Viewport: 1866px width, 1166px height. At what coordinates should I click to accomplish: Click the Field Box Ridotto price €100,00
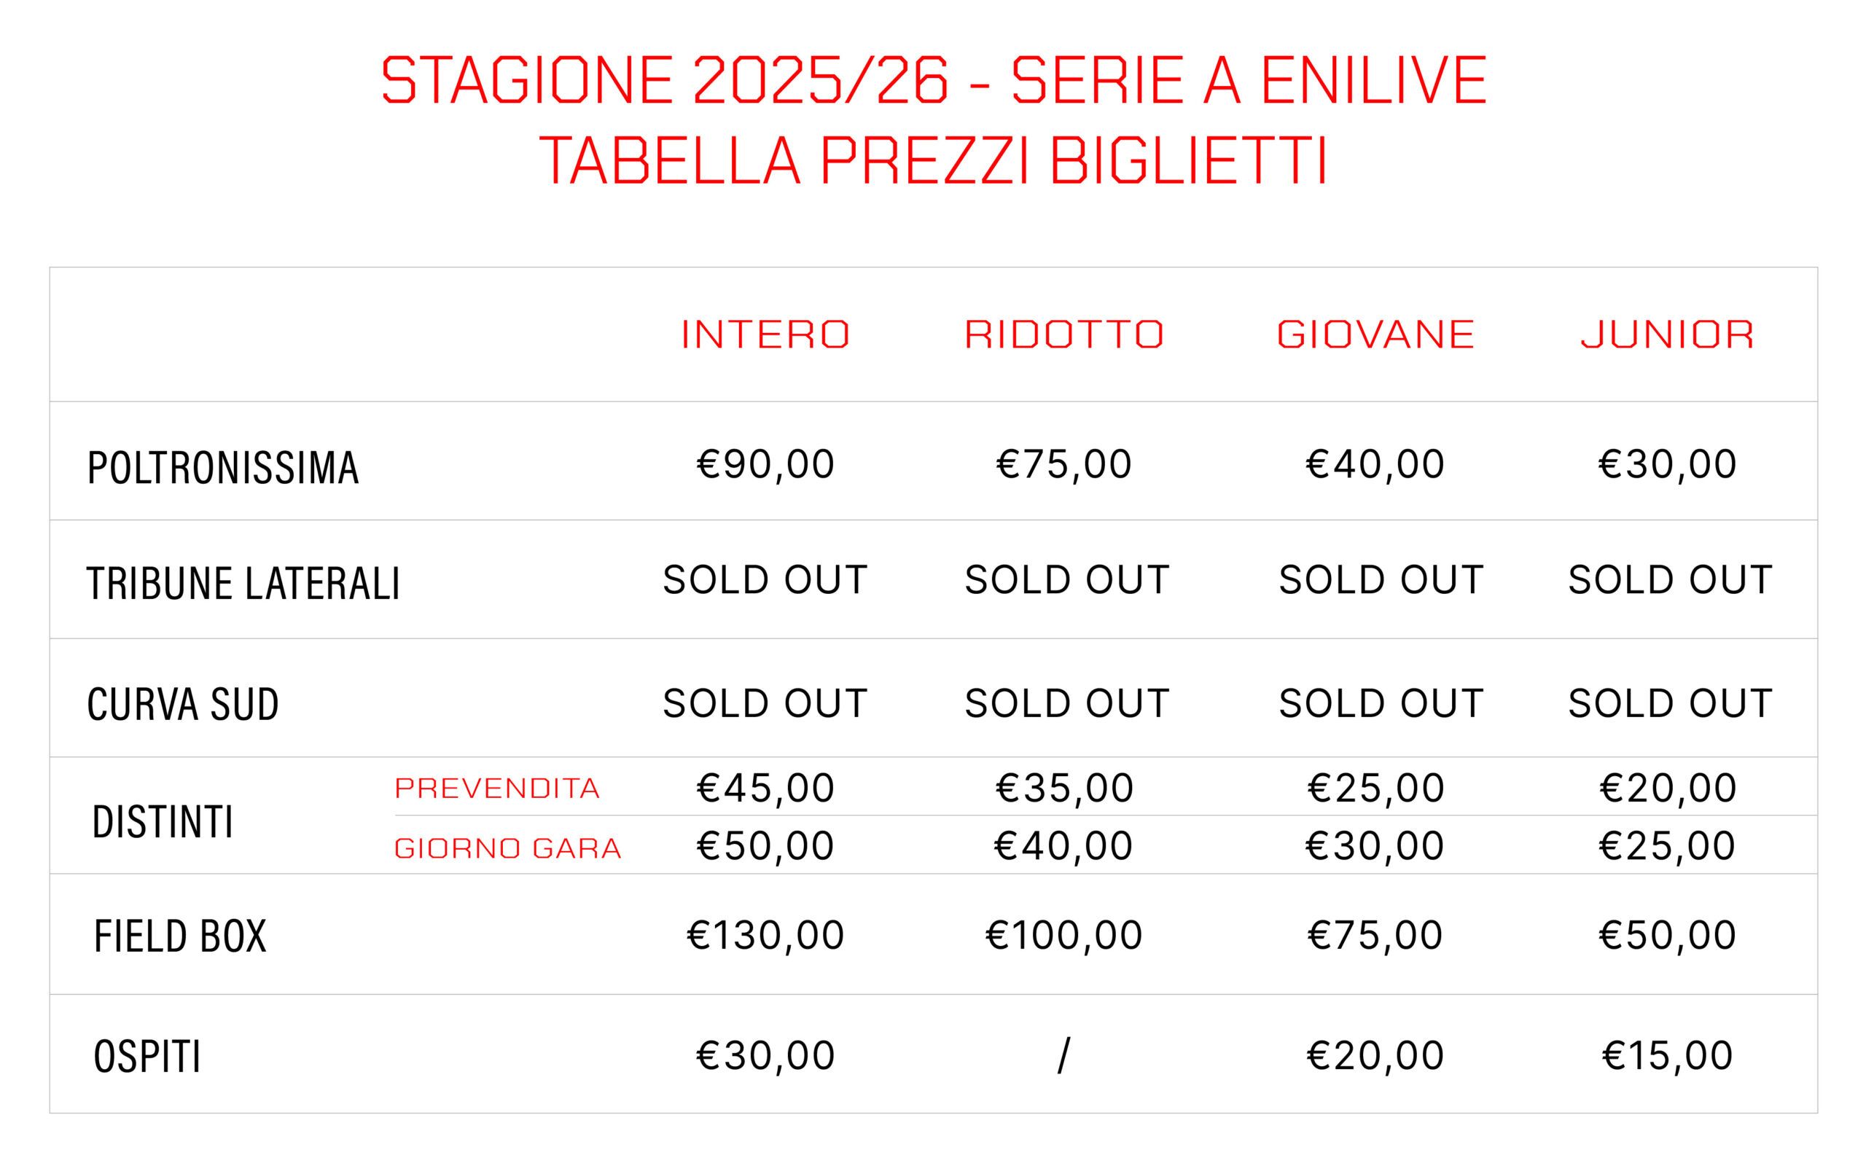tap(1063, 936)
